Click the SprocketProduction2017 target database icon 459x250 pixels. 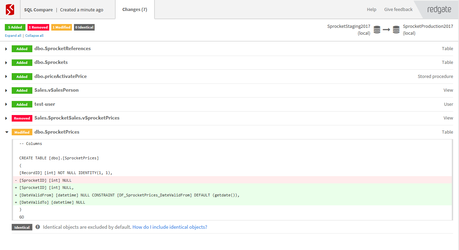[396, 30]
